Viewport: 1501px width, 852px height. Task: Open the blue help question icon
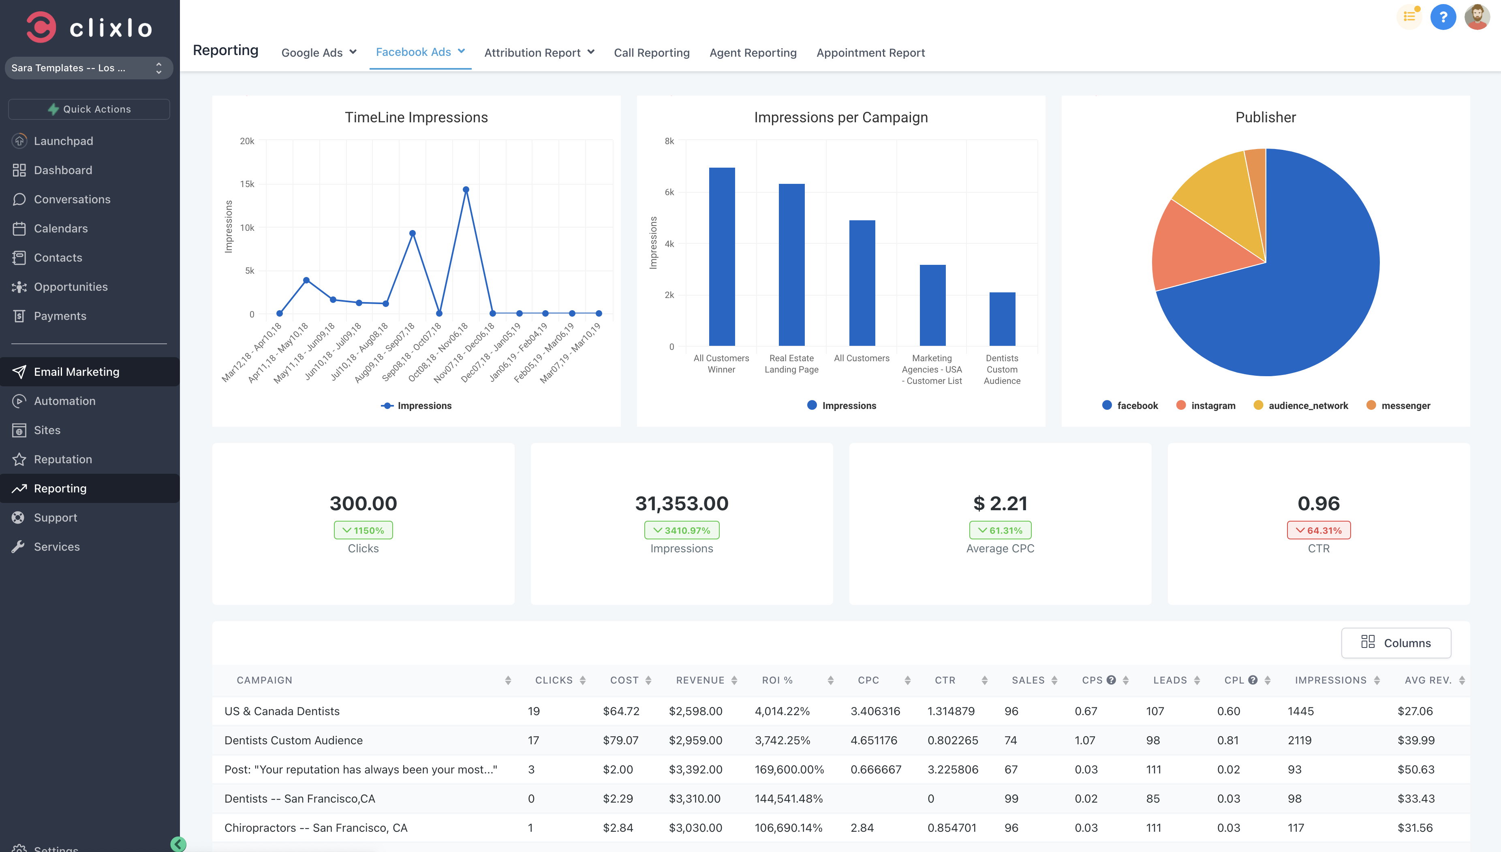point(1443,17)
